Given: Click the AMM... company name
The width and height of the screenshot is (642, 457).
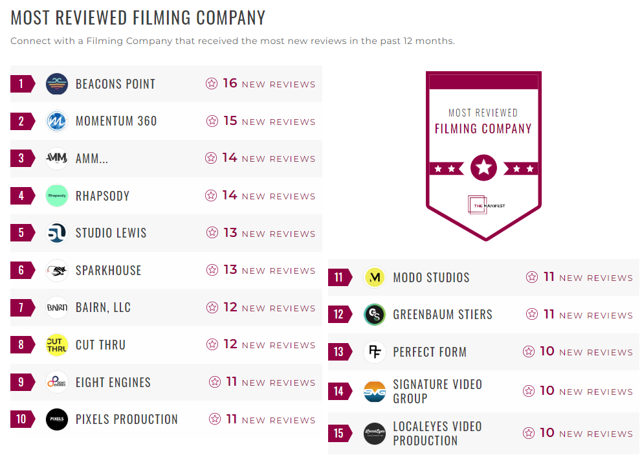Looking at the screenshot, I should point(91,159).
